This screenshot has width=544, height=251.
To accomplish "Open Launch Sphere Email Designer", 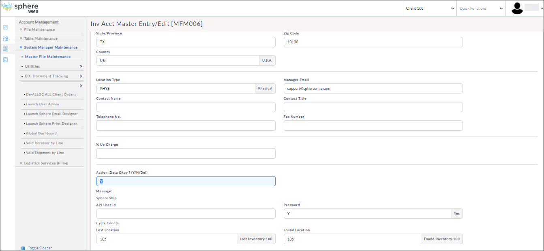I will tap(51, 114).
